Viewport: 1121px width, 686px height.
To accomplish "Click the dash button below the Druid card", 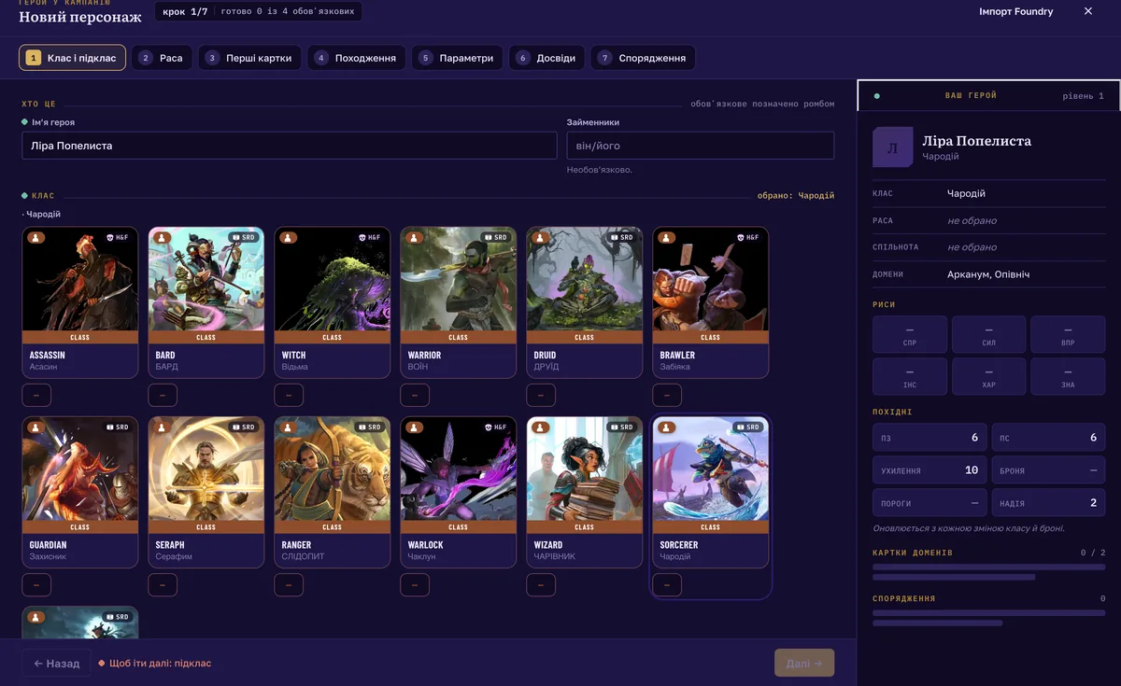I will point(541,396).
